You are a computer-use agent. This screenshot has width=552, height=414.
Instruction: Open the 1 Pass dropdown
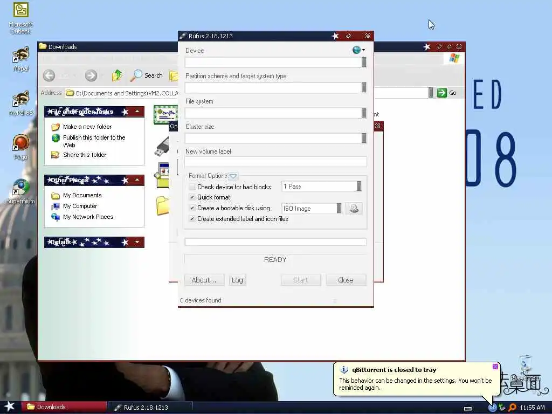358,186
